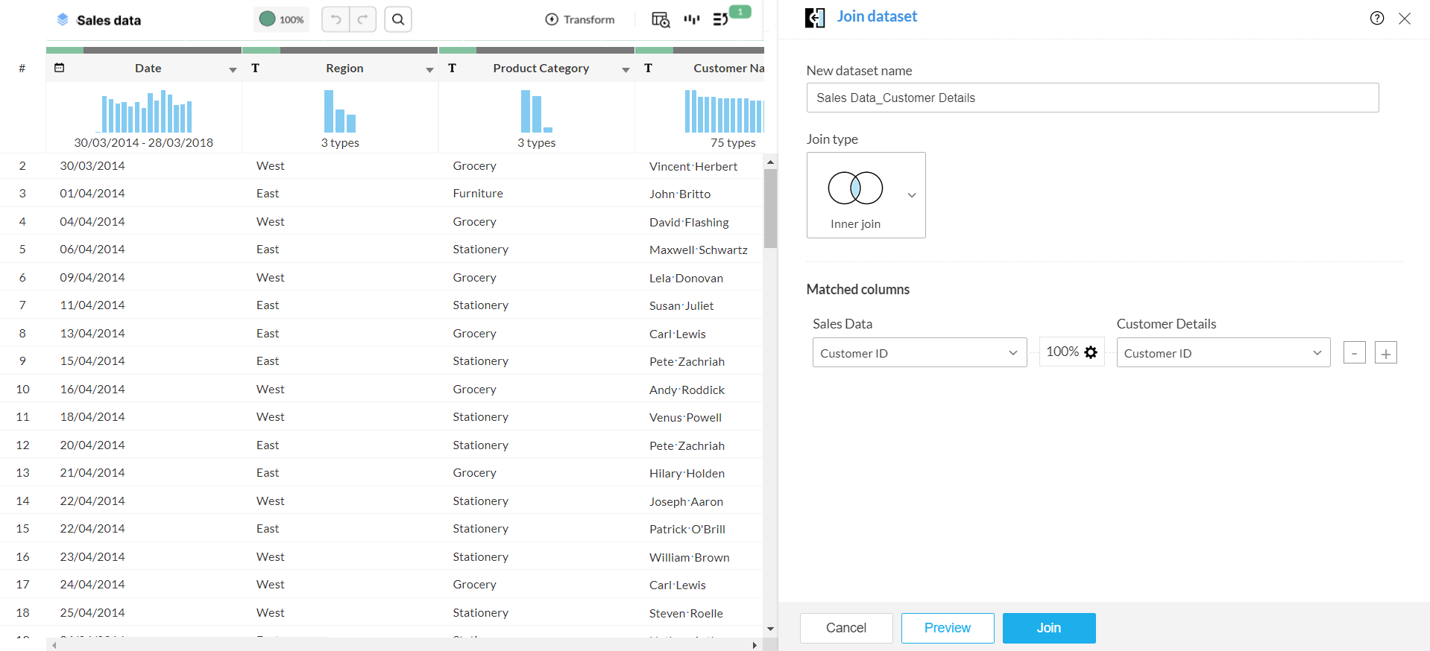Select the Product Category column header
Screen dimensions: 1430x651
click(x=541, y=68)
